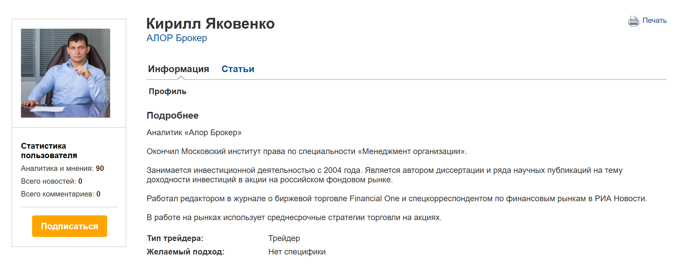Click the Аналитик «Алор Брокер» line
The image size is (679, 272).
(194, 132)
